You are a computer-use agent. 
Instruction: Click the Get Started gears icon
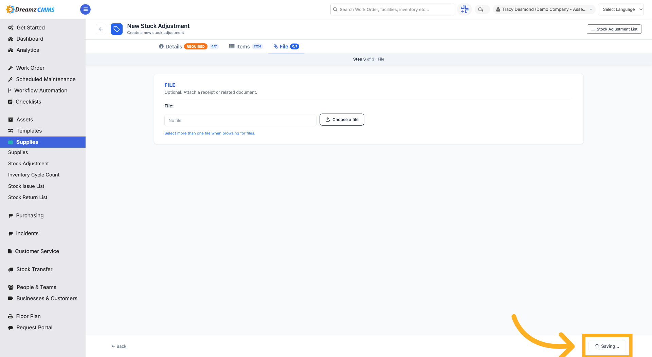(11, 28)
